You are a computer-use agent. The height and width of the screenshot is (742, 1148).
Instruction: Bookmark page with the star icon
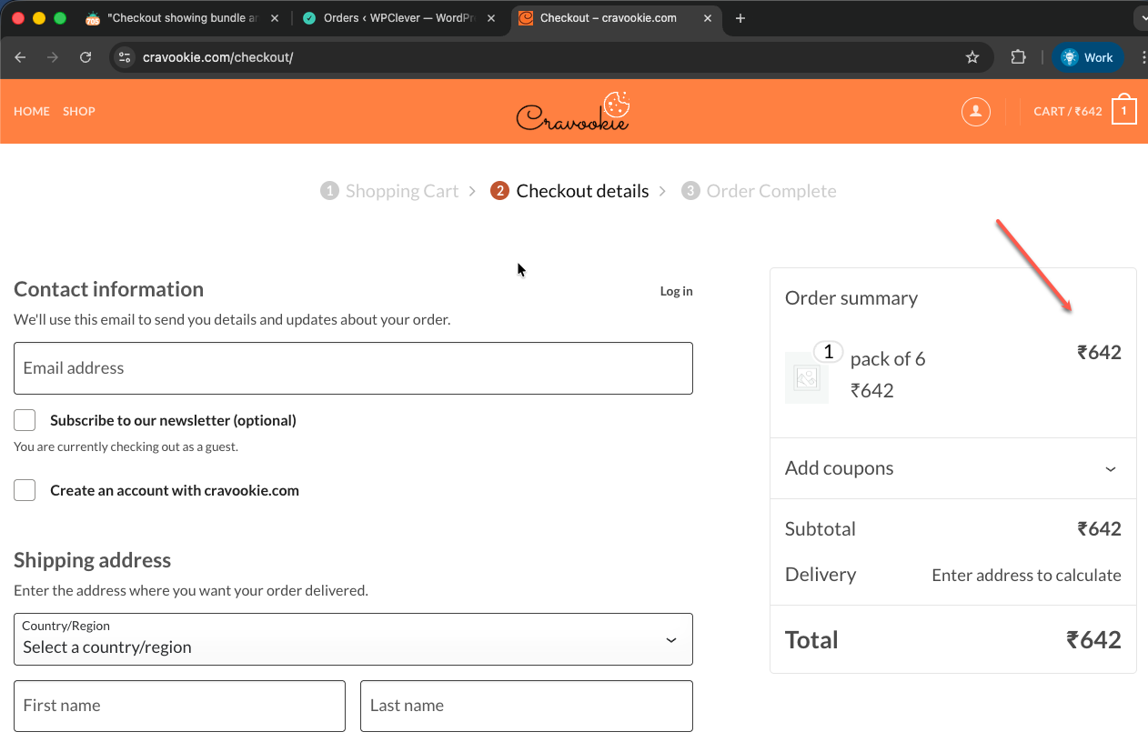coord(972,57)
